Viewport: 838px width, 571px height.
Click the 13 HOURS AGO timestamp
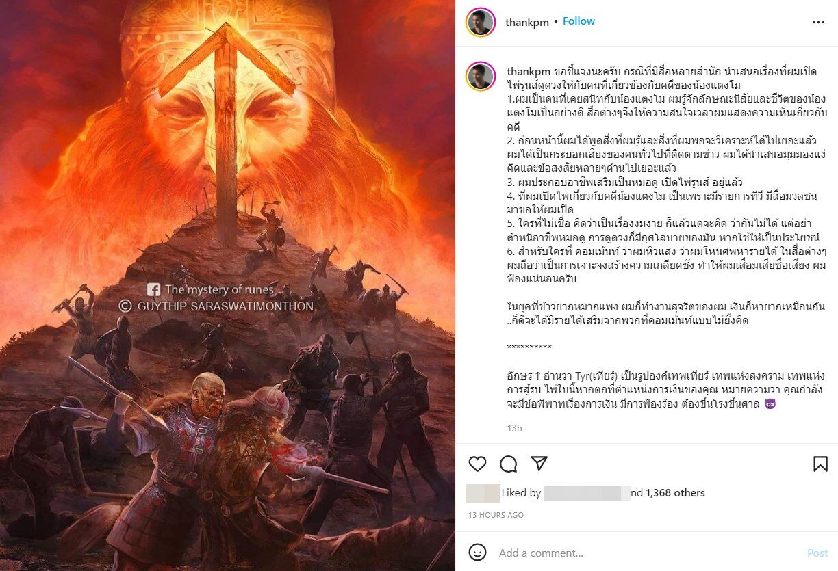pos(496,515)
